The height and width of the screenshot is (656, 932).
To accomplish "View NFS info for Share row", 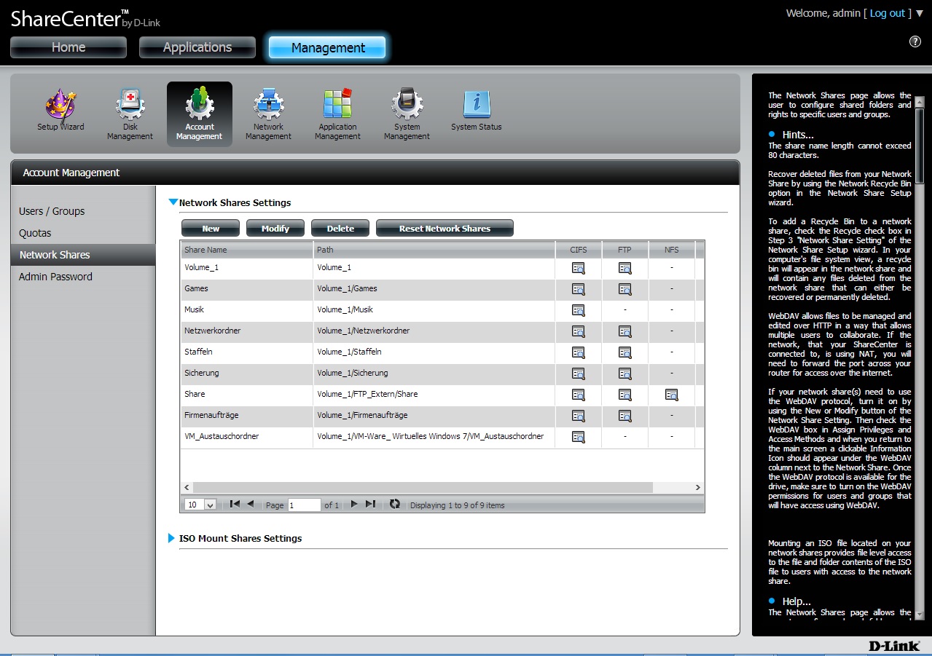I will tap(671, 395).
